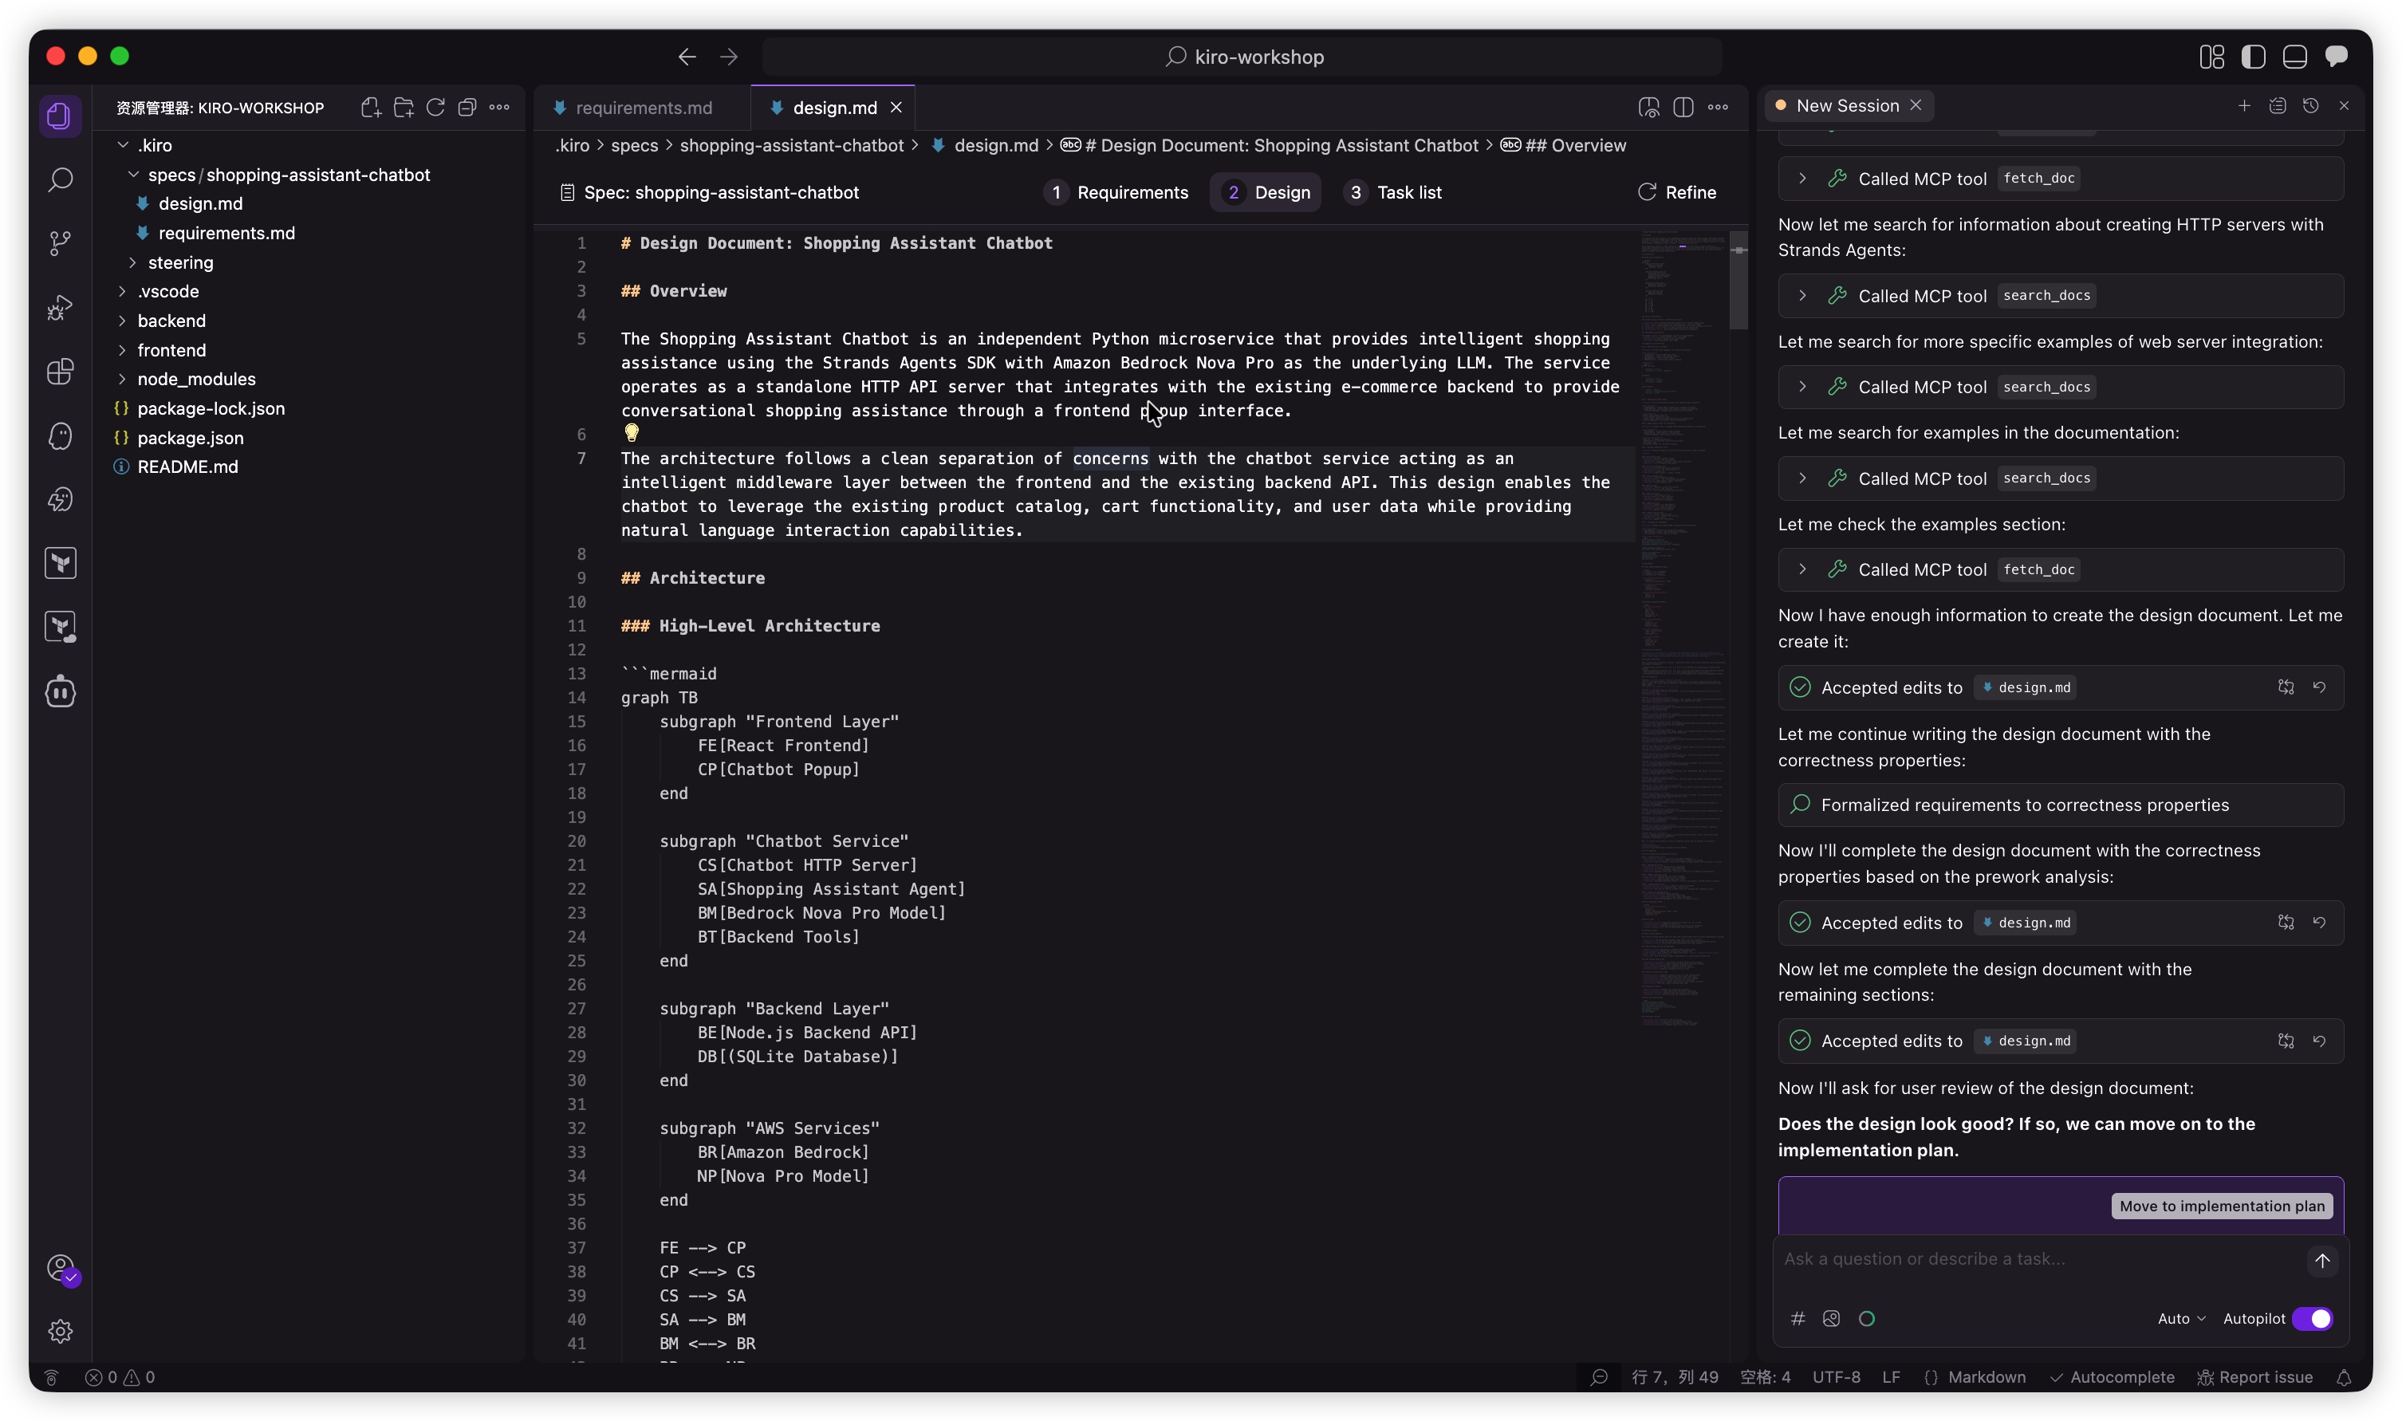The width and height of the screenshot is (2402, 1421).
Task: Open the Extensions sidebar view
Action: click(61, 372)
